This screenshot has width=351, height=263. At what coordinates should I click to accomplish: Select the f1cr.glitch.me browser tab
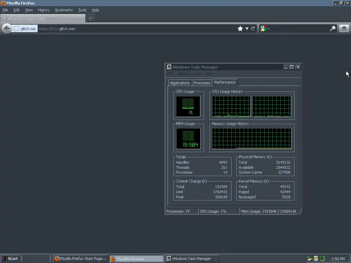(x=43, y=18)
